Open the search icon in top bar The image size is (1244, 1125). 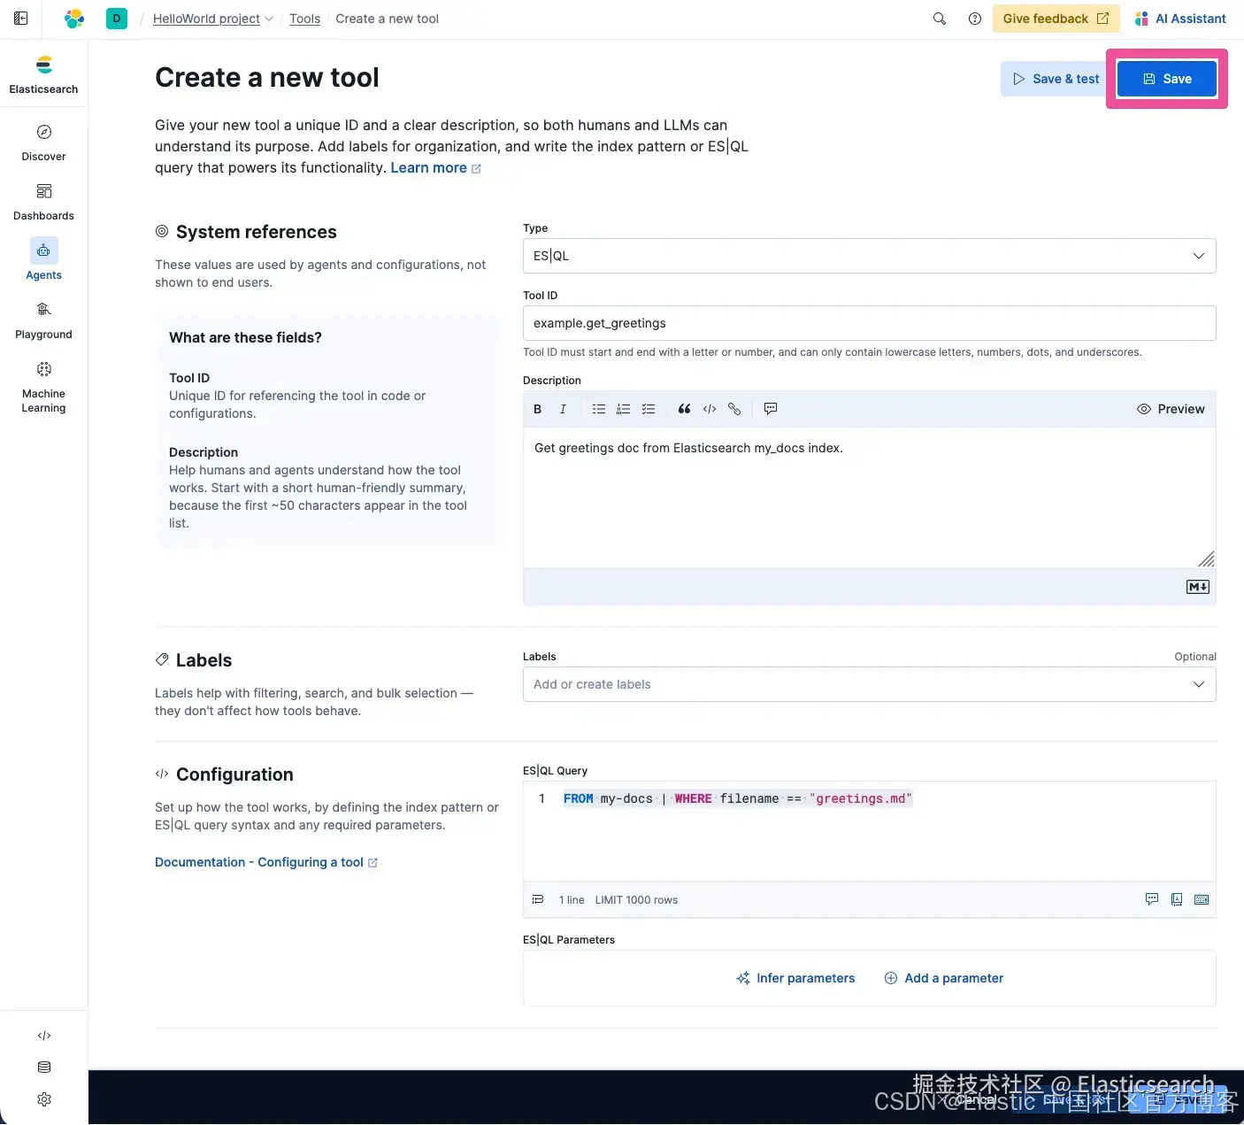(940, 19)
